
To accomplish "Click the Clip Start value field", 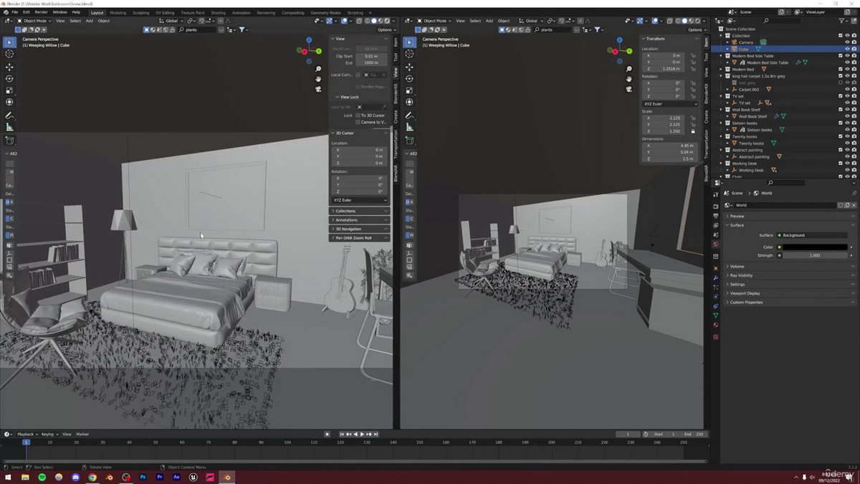I will point(371,56).
